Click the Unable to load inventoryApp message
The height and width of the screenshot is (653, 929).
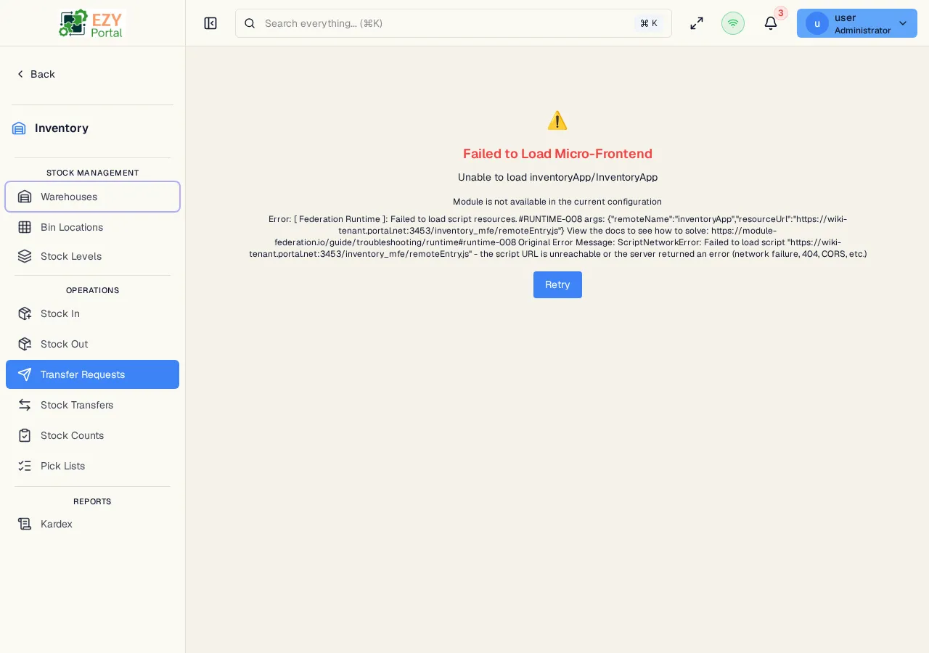pos(557,177)
